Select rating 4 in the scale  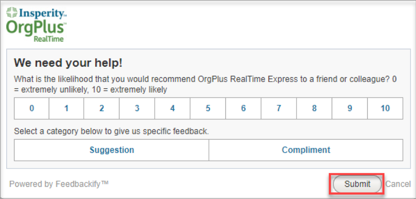pyautogui.click(x=173, y=108)
